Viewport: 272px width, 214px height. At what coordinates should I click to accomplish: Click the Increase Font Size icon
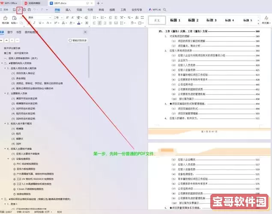(x=67, y=18)
